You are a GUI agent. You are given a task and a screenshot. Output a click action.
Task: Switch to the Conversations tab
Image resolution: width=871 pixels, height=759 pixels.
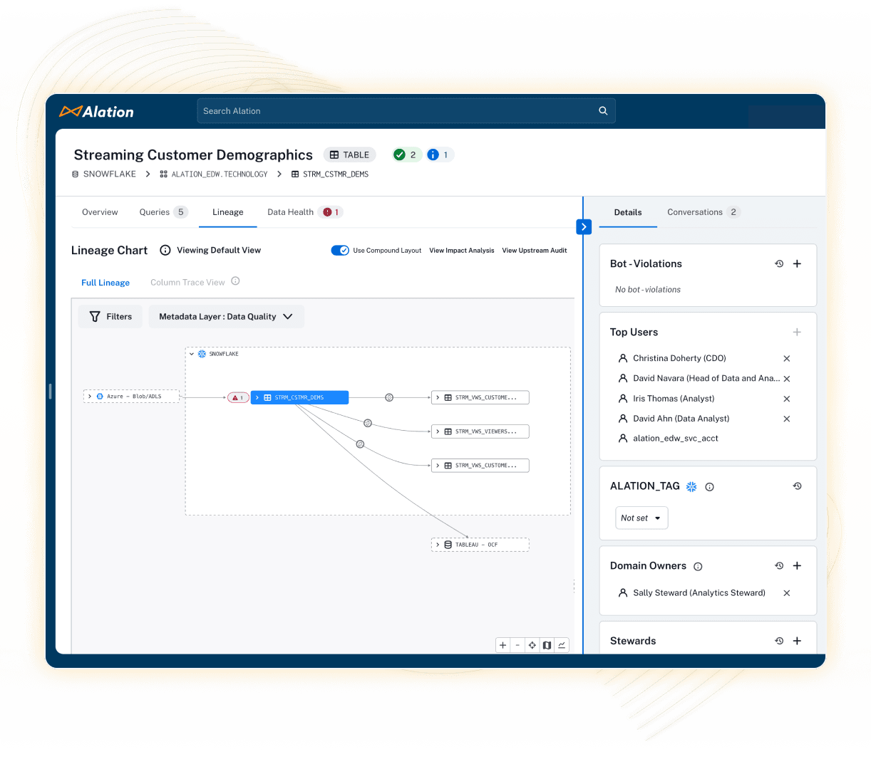click(x=696, y=211)
